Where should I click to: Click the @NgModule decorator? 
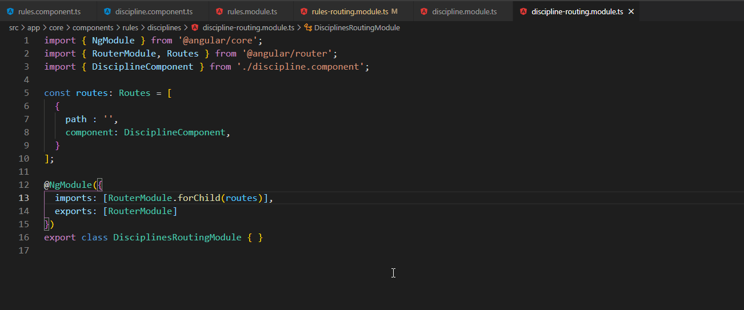(x=68, y=185)
